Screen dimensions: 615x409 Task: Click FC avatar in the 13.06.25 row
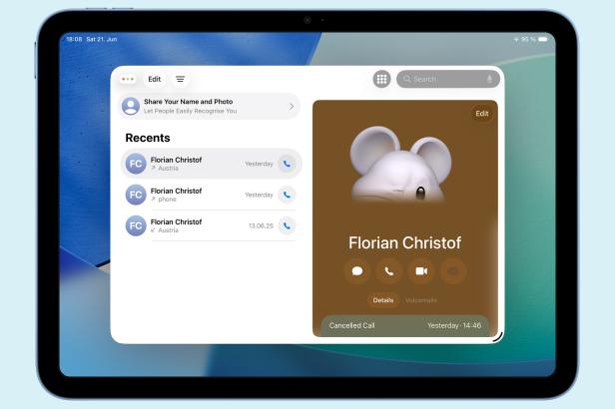pyautogui.click(x=136, y=225)
